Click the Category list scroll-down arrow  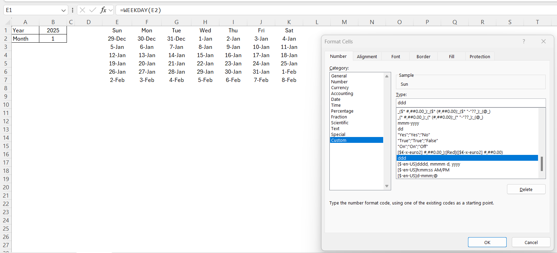tap(387, 186)
